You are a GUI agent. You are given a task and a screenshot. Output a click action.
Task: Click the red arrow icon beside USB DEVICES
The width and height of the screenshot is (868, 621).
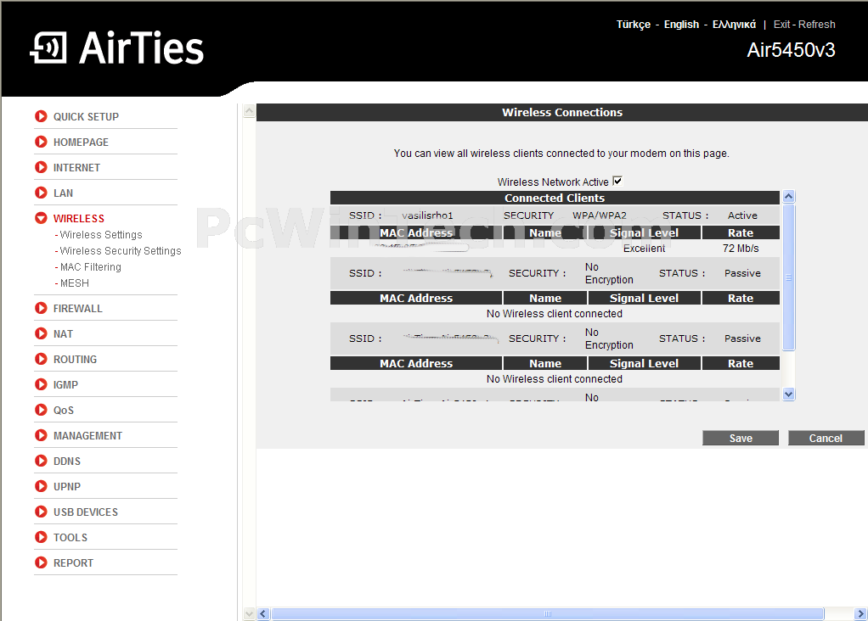click(x=41, y=512)
